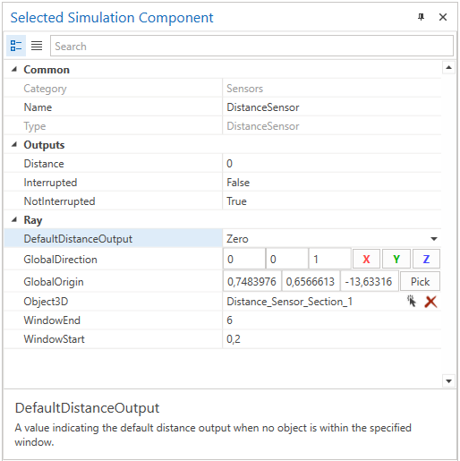The height and width of the screenshot is (461, 460).
Task: Select the WindowEnd property label
Action: [52, 320]
